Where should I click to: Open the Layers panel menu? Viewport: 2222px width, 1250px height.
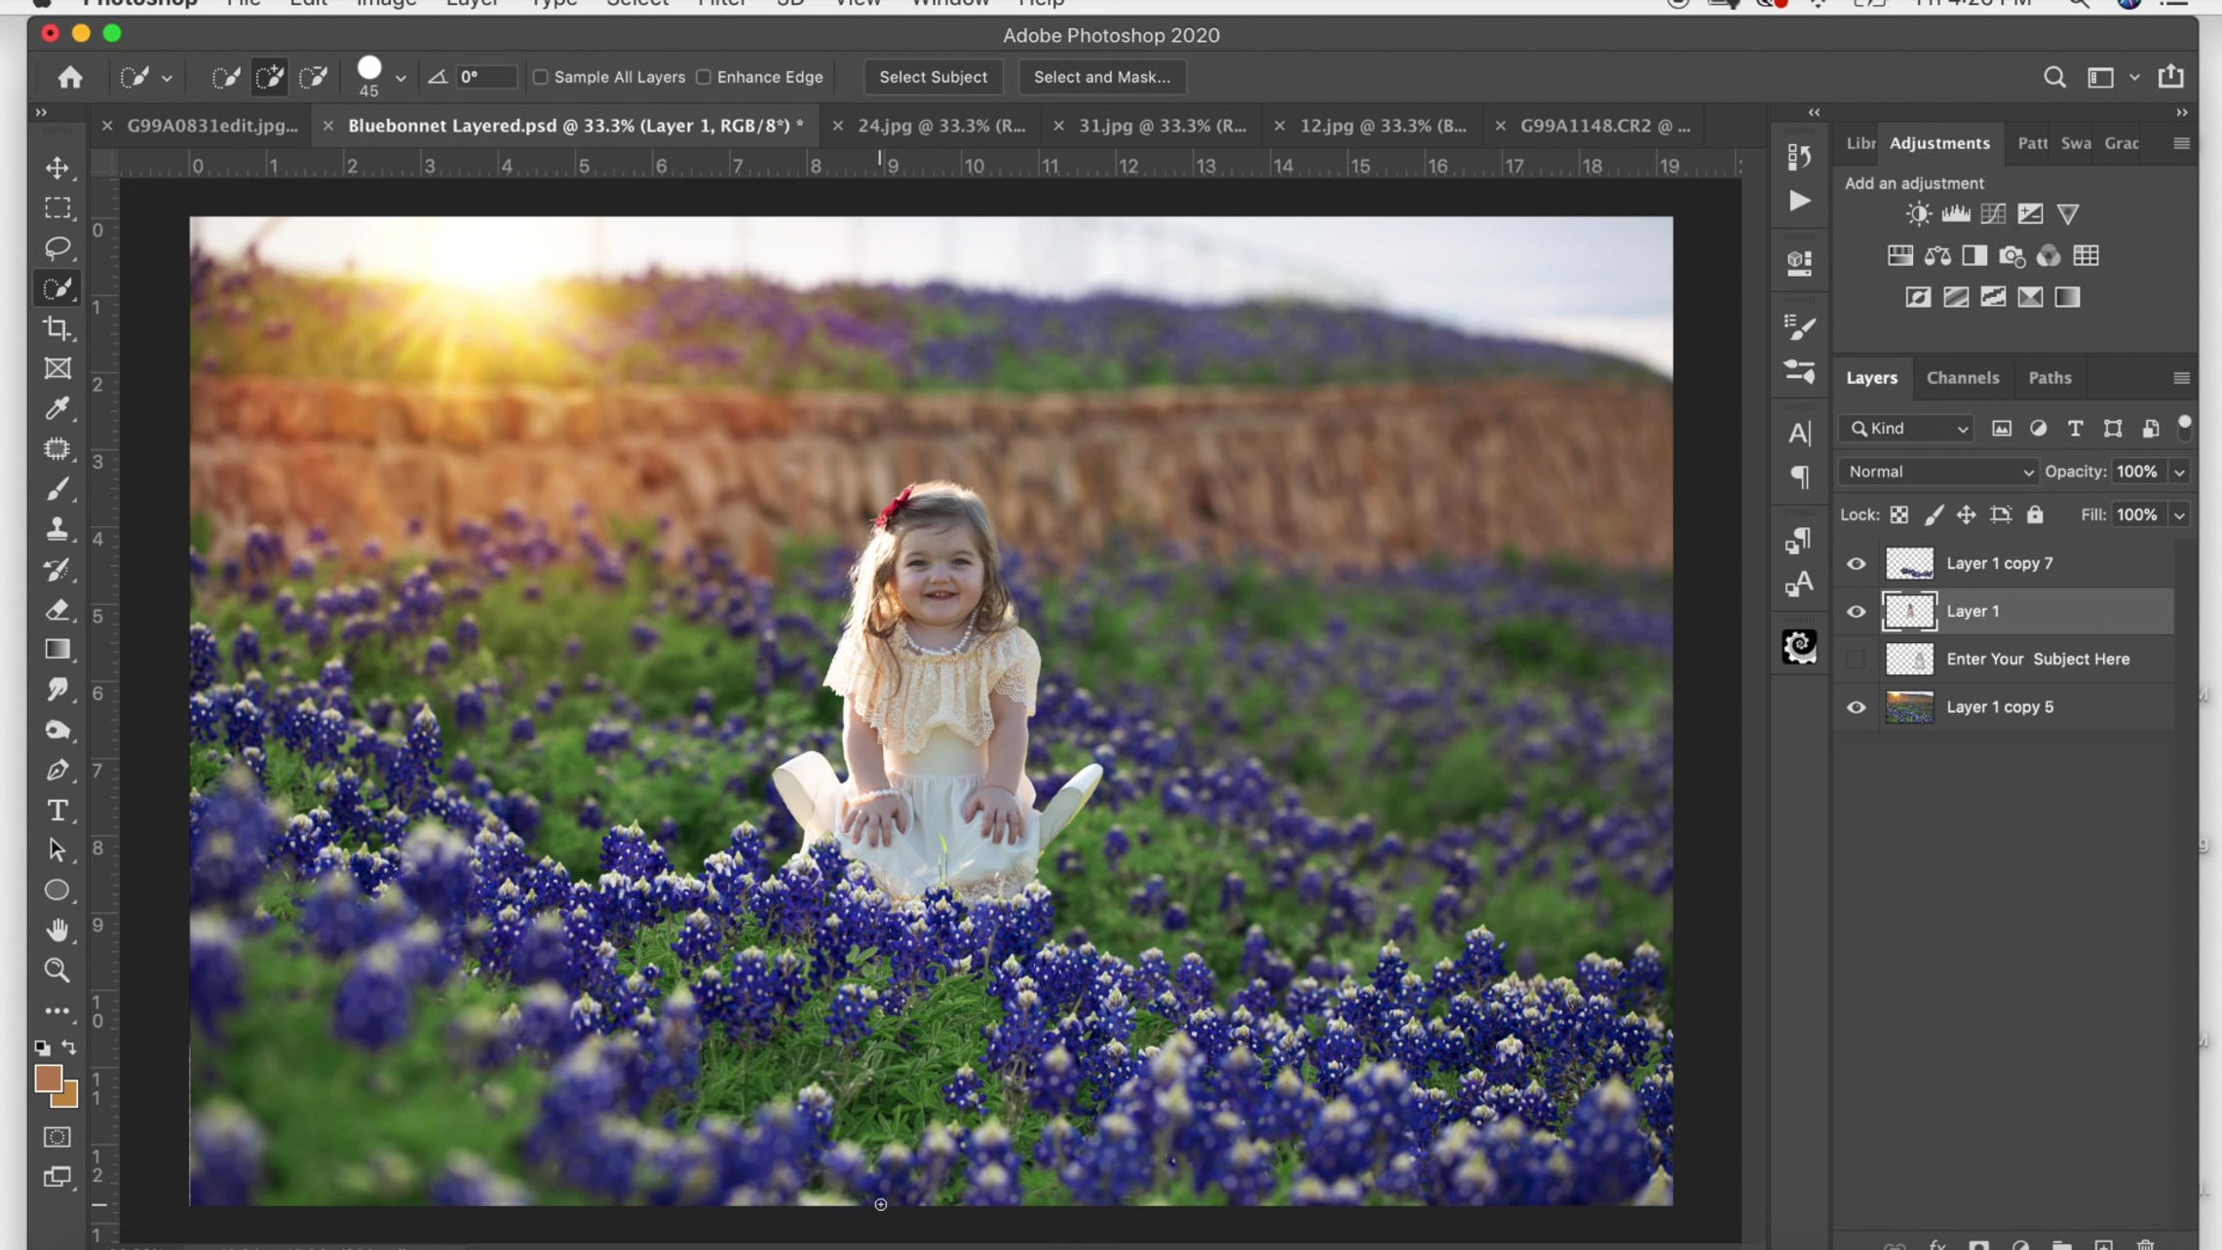coord(2181,378)
